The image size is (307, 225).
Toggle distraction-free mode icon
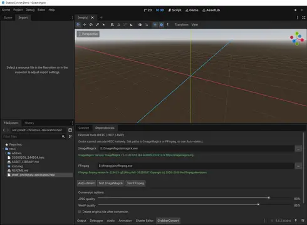(x=304, y=17)
